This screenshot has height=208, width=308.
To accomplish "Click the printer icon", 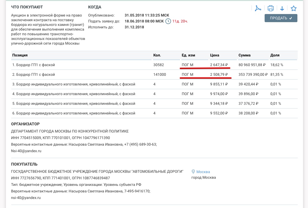I will click(271, 8).
